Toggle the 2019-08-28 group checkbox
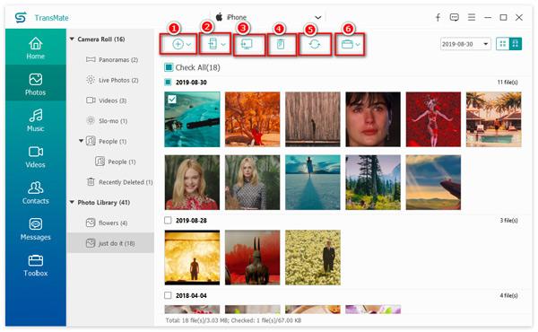This screenshot has width=538, height=332. (168, 220)
